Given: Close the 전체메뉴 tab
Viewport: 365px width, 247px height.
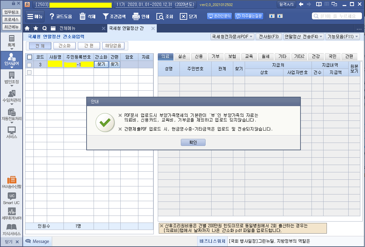Looking at the screenshot, I should (104, 28).
